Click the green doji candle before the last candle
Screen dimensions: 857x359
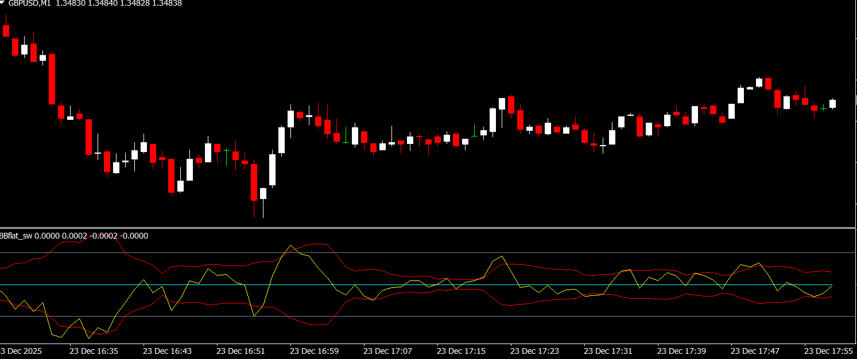(823, 107)
